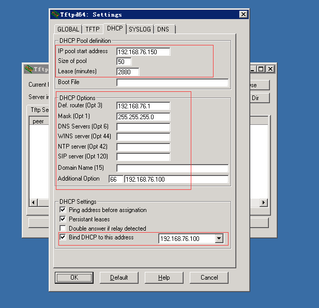Go to the SYSLOG tab
The height and width of the screenshot is (308, 319).
[140, 29]
